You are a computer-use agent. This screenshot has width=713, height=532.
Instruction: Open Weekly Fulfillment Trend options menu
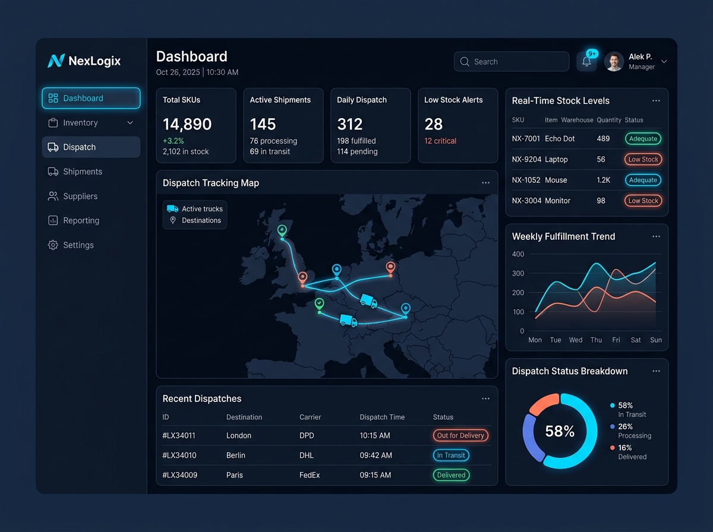656,236
